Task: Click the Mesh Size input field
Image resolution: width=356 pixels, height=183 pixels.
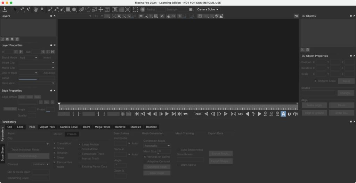Action: pyautogui.click(x=164, y=151)
